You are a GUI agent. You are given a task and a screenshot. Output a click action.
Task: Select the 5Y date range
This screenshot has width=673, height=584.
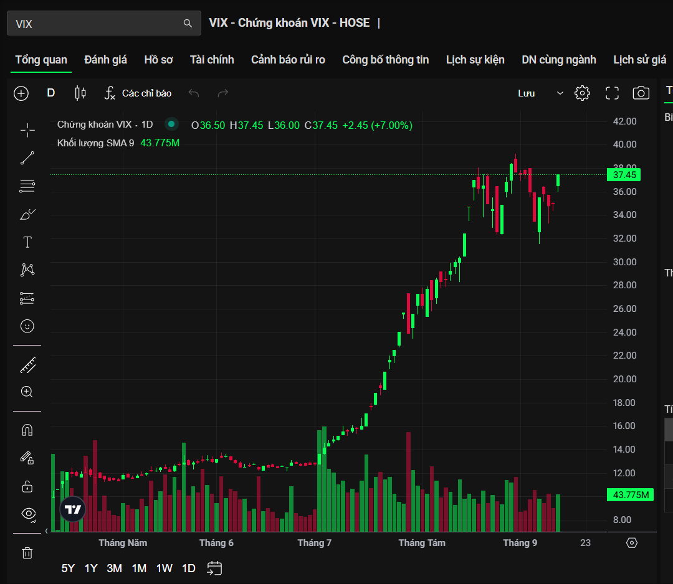click(x=68, y=568)
